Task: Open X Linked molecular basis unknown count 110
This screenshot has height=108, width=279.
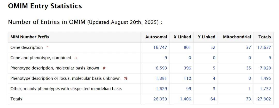Action: (x=187, y=78)
